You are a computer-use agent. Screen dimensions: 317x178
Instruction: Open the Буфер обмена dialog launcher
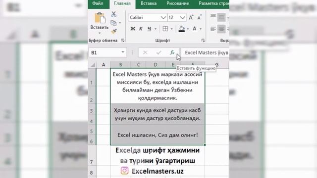point(123,41)
